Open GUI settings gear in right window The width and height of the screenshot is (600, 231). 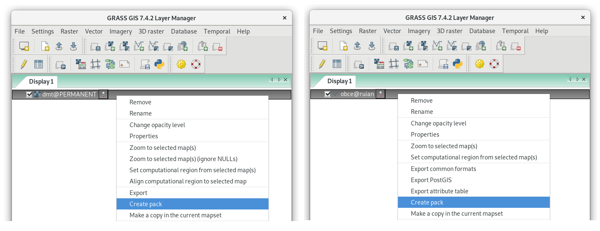coord(479,64)
